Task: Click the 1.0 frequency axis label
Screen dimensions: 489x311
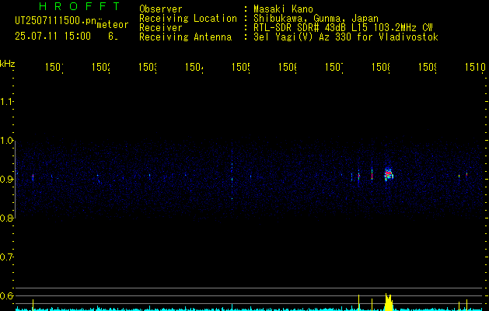Action: coord(6,141)
